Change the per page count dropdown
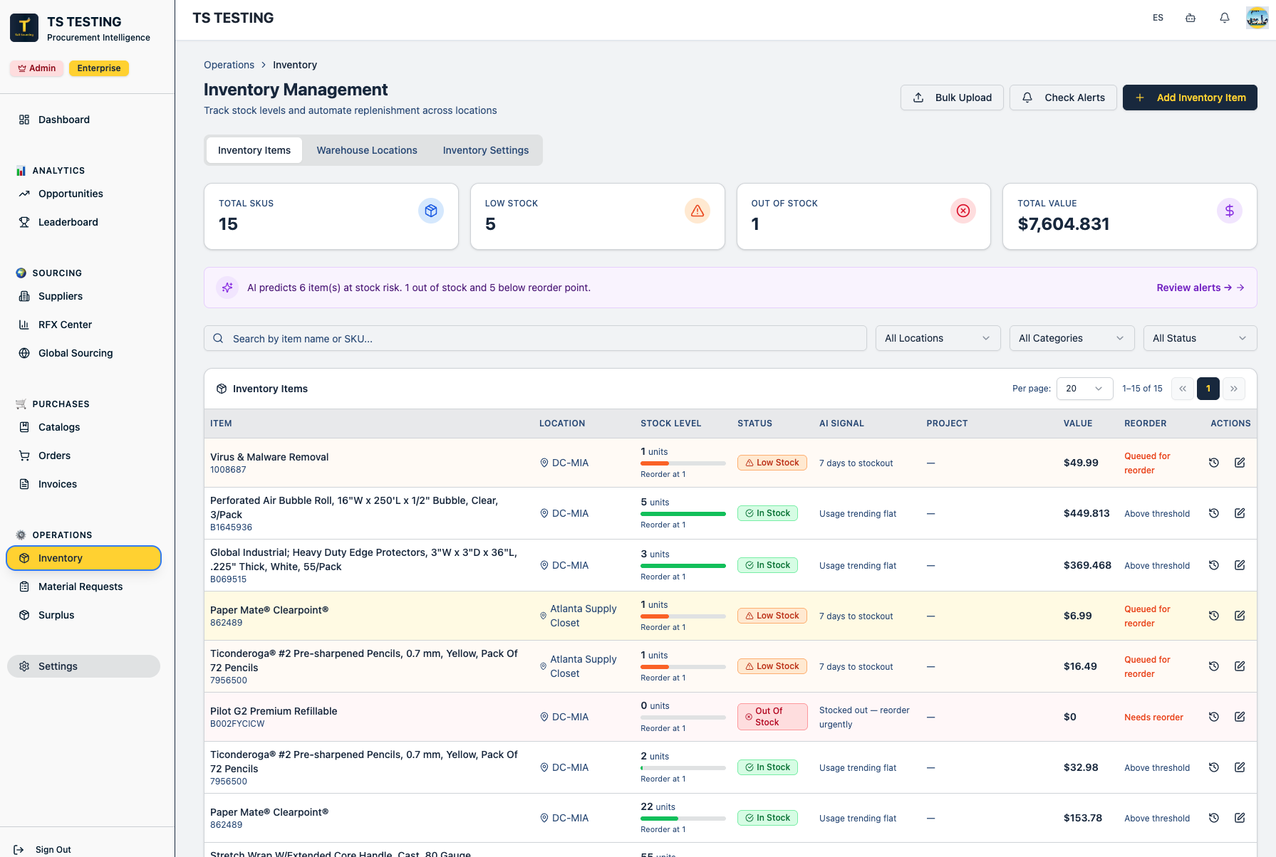Image resolution: width=1276 pixels, height=857 pixels. pos(1084,389)
